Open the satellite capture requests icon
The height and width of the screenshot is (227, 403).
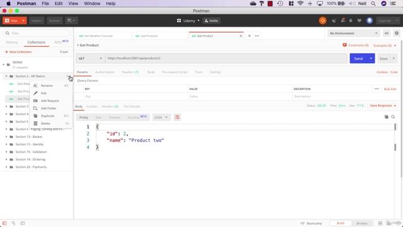point(334,21)
